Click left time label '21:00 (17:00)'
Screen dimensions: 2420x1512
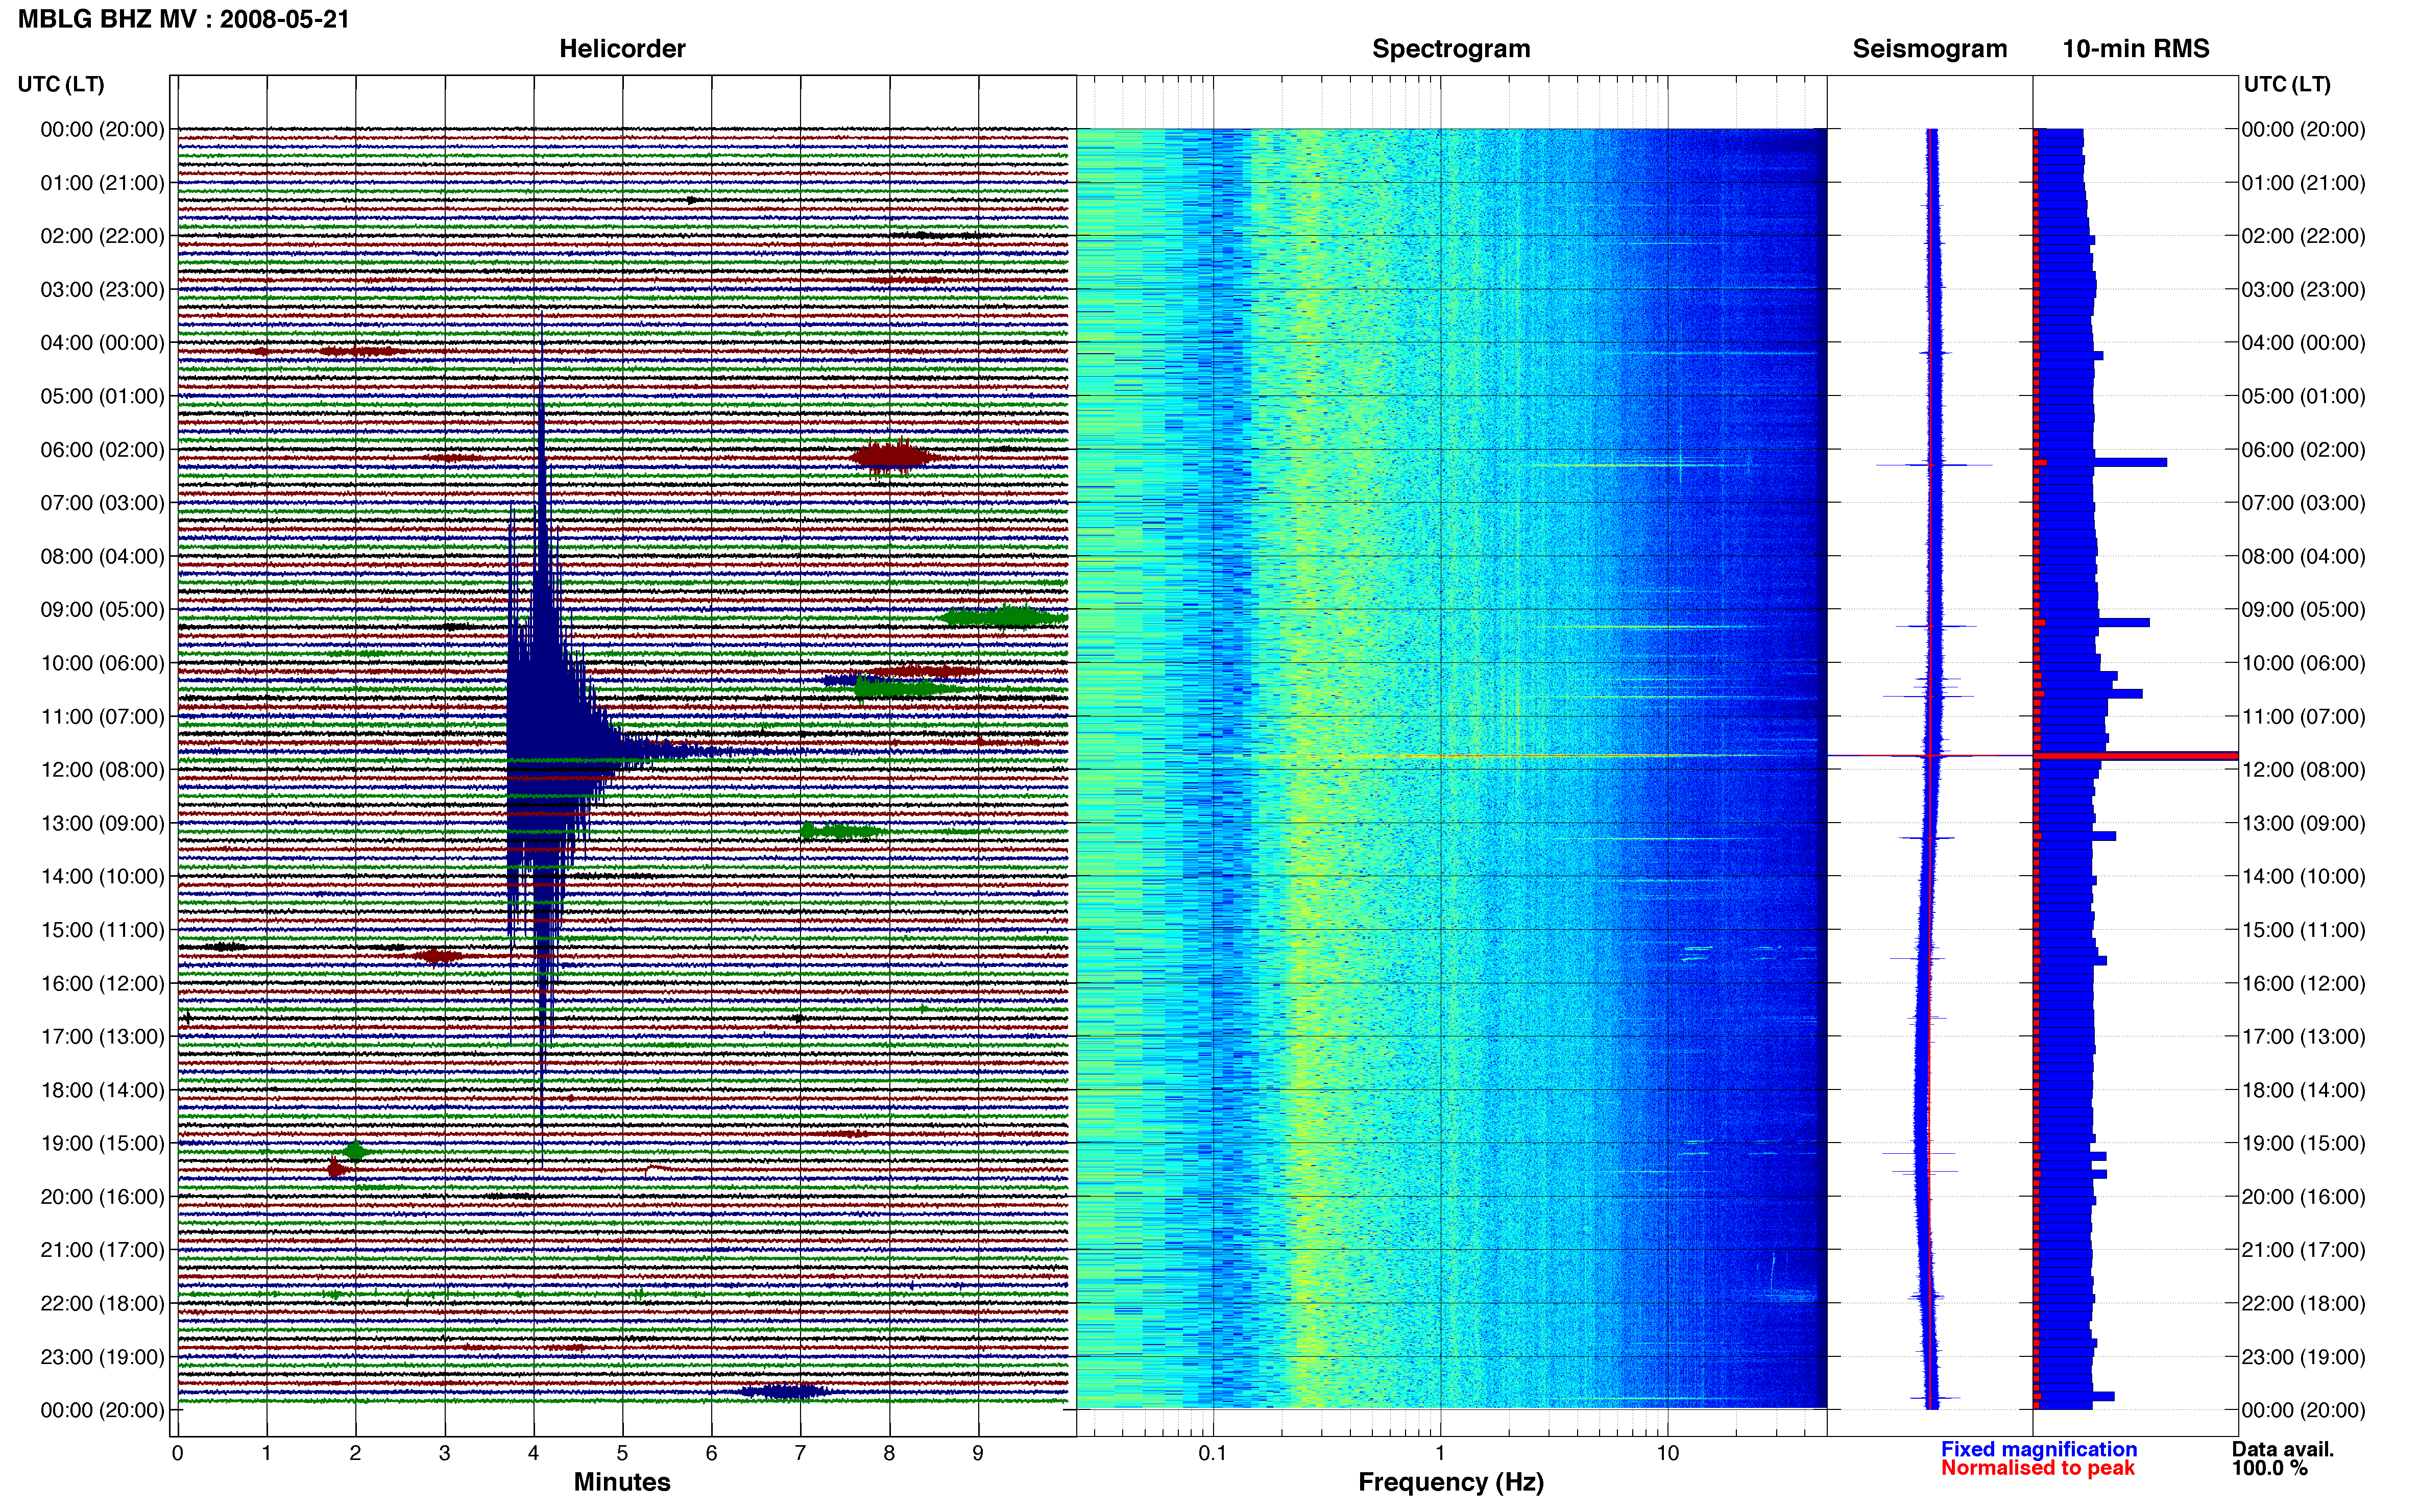click(x=102, y=1250)
